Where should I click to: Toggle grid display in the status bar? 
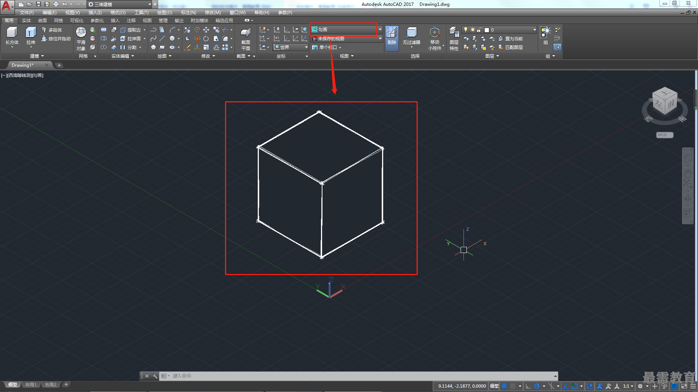(504, 386)
